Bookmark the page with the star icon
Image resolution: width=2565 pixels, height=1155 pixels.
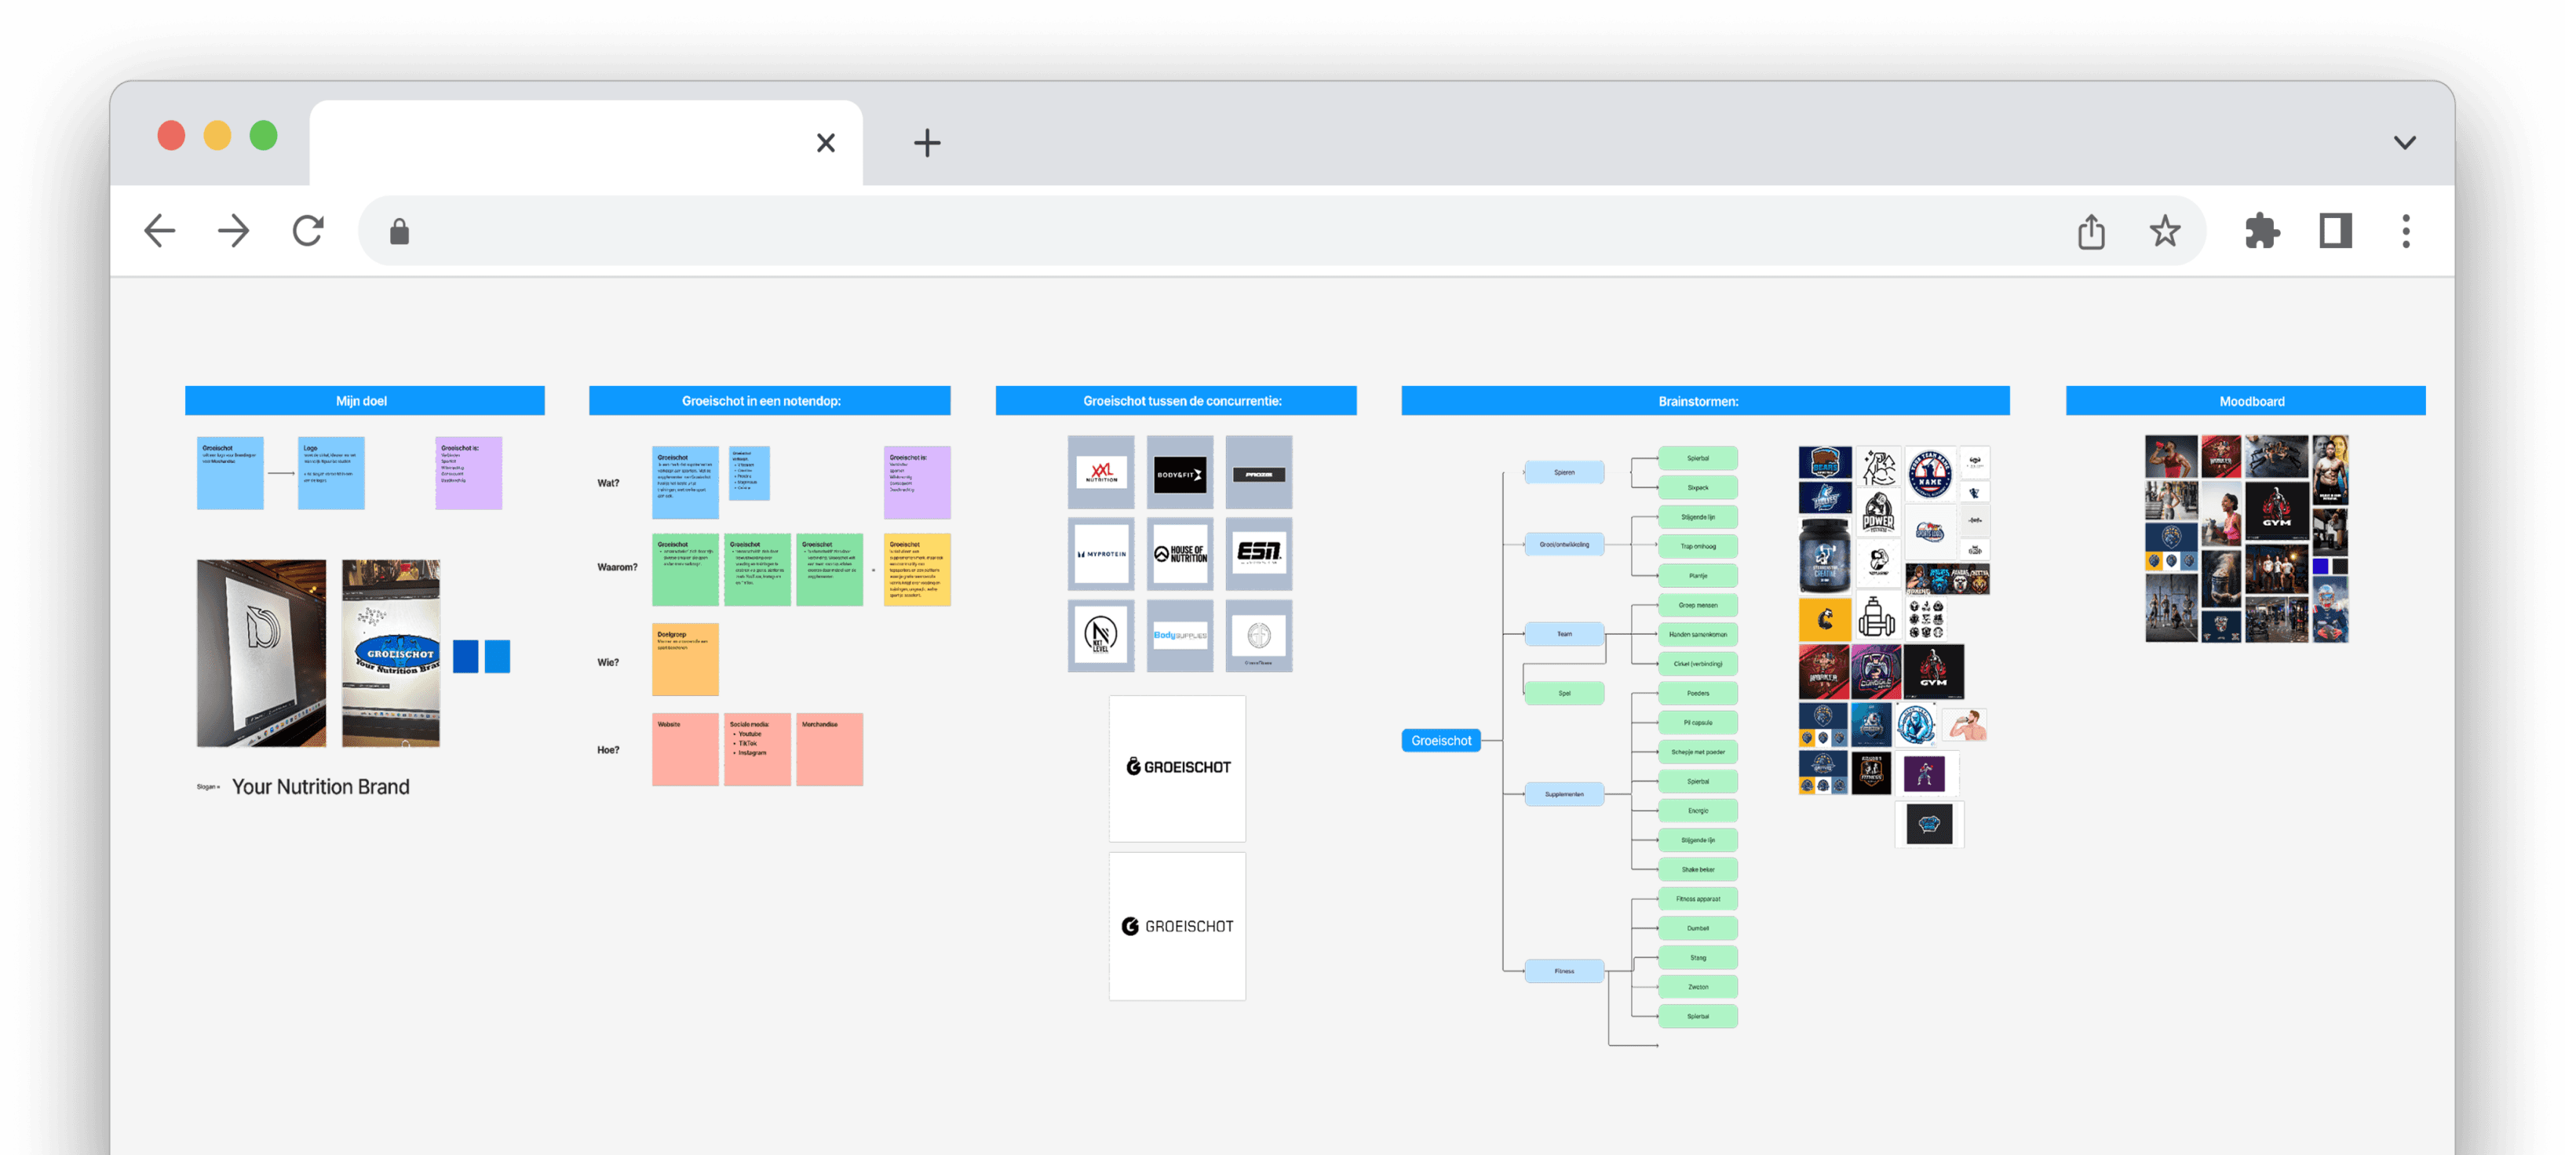2165,232
